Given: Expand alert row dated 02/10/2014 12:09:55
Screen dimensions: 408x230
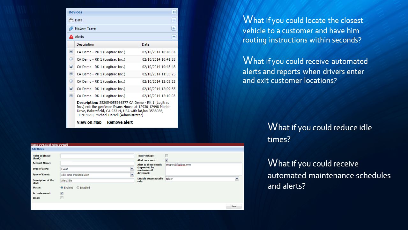Looking at the screenshot, I should coord(71,88).
